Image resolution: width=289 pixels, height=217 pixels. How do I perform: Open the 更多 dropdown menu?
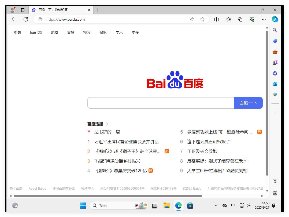point(135,32)
